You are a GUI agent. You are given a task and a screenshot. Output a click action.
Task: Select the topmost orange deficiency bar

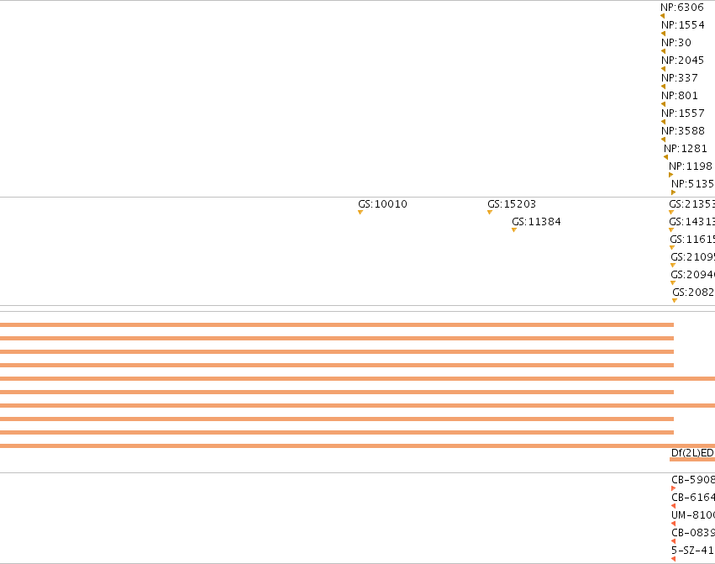pos(337,325)
